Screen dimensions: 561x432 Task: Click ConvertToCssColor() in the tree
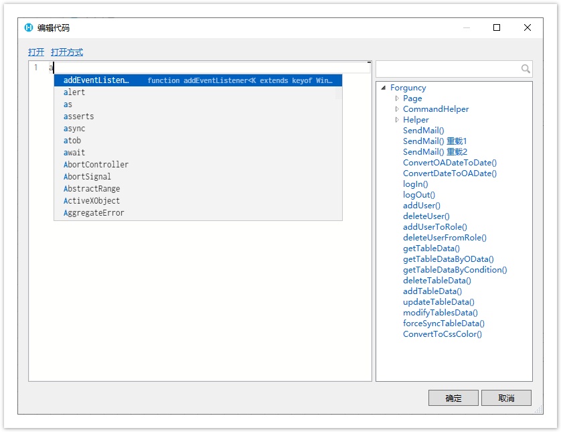442,334
